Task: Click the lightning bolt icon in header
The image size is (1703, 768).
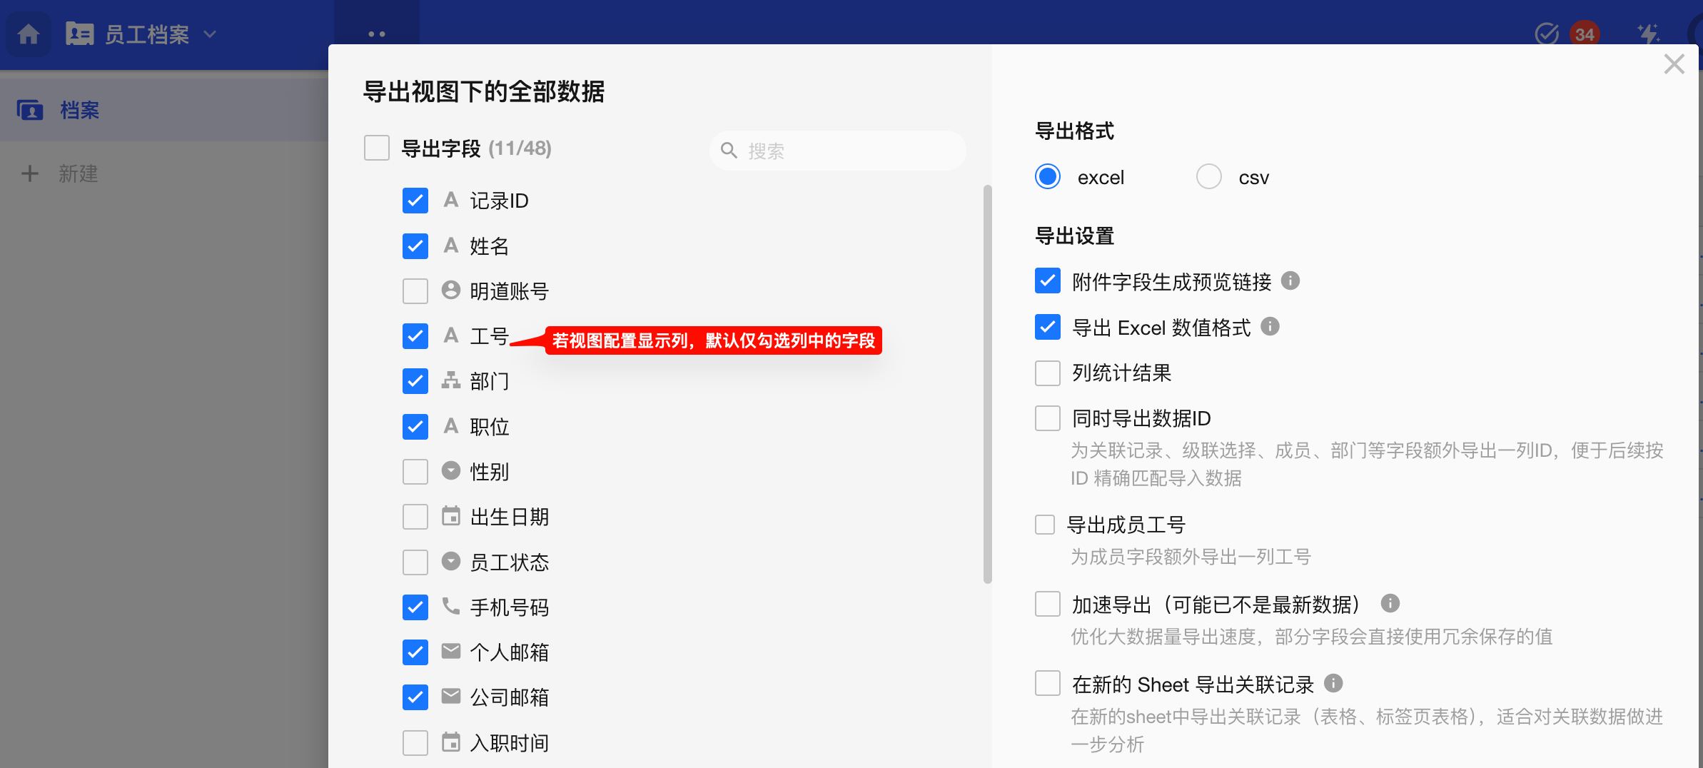Action: [x=1648, y=34]
